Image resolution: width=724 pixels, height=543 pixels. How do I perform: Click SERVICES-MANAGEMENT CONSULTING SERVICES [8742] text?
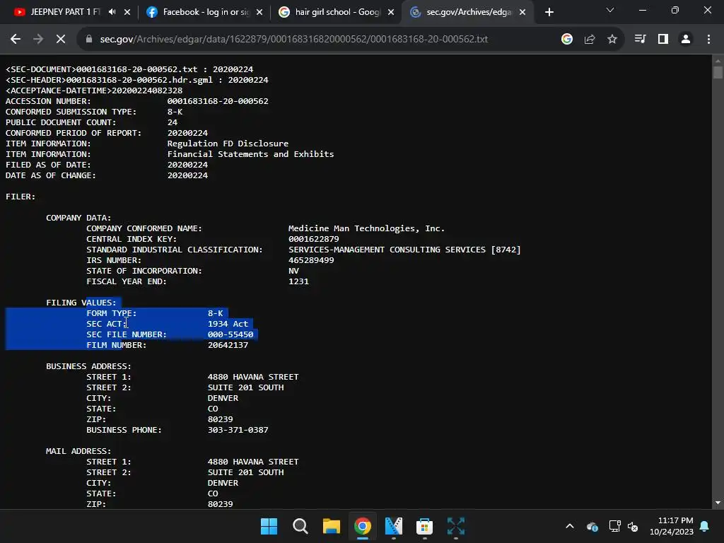404,250
